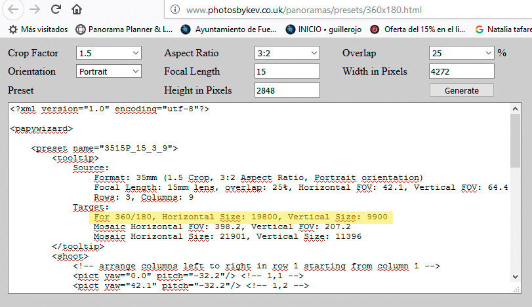Edit the Focal Length field

pyautogui.click(x=287, y=71)
